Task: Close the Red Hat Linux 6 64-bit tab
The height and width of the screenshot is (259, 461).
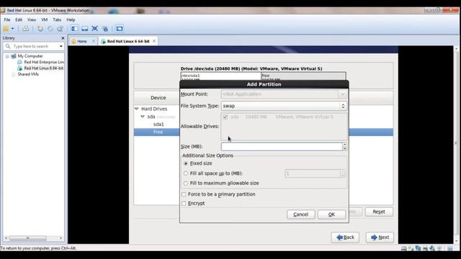Action: (154, 41)
